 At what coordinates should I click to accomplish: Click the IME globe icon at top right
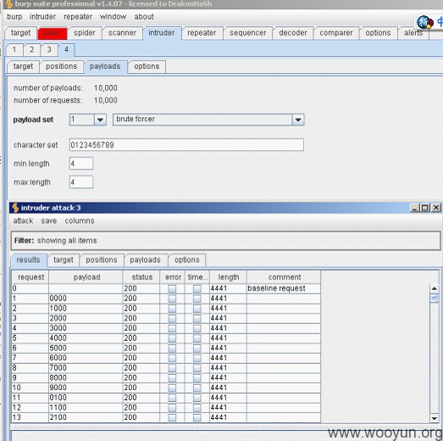(x=425, y=23)
